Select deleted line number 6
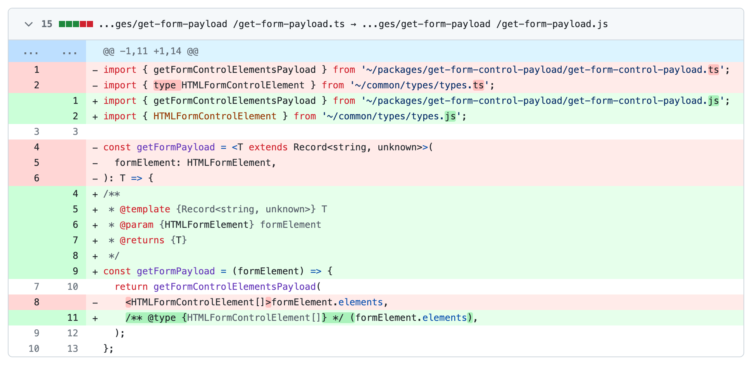The width and height of the screenshot is (752, 365). [36, 178]
